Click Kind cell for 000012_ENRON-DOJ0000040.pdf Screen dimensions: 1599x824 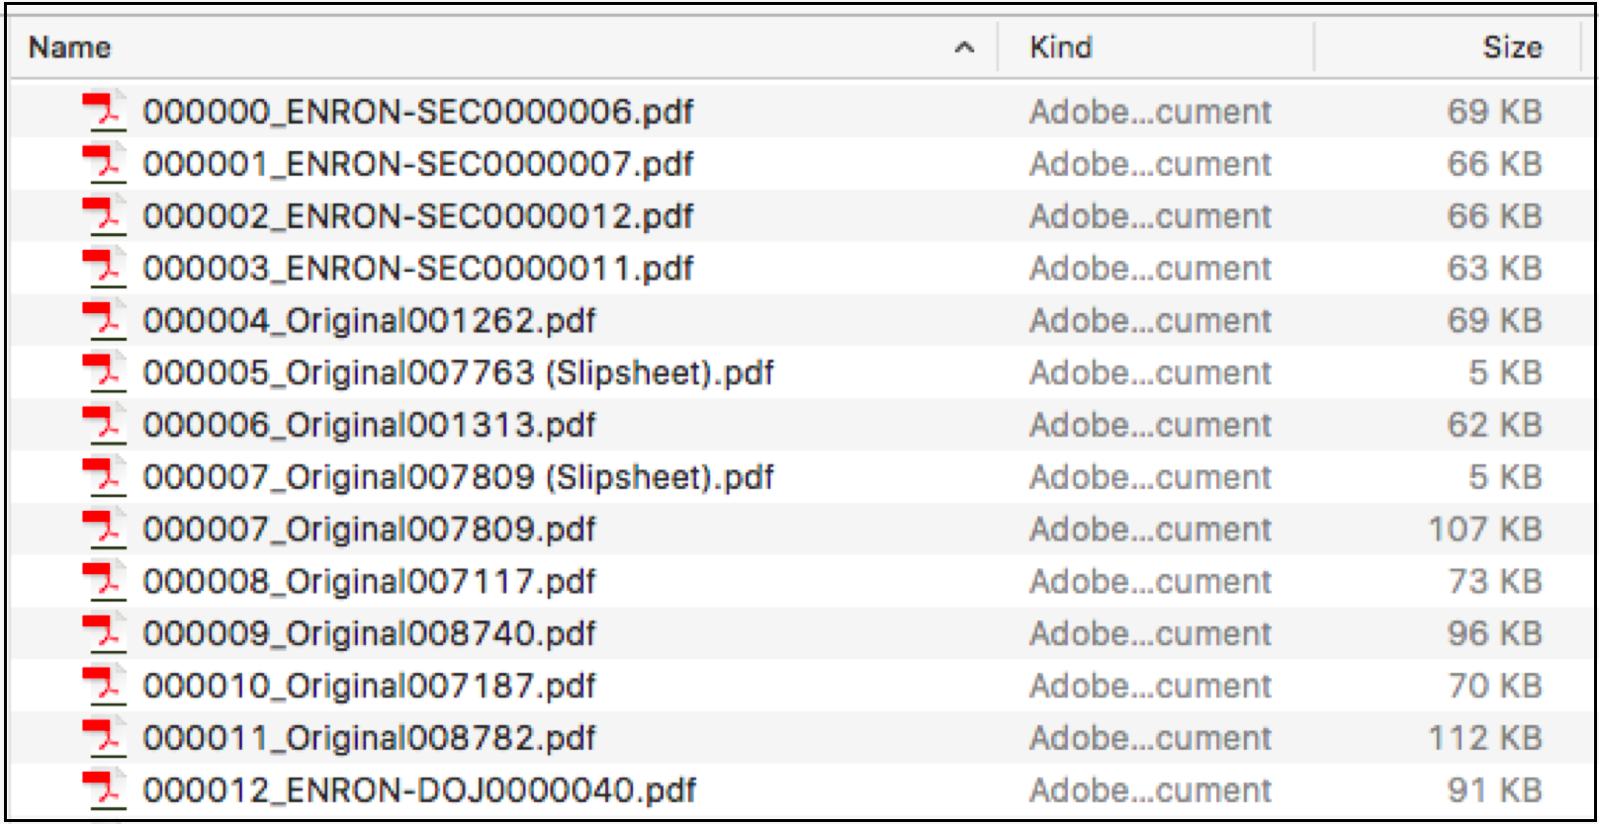click(1150, 790)
